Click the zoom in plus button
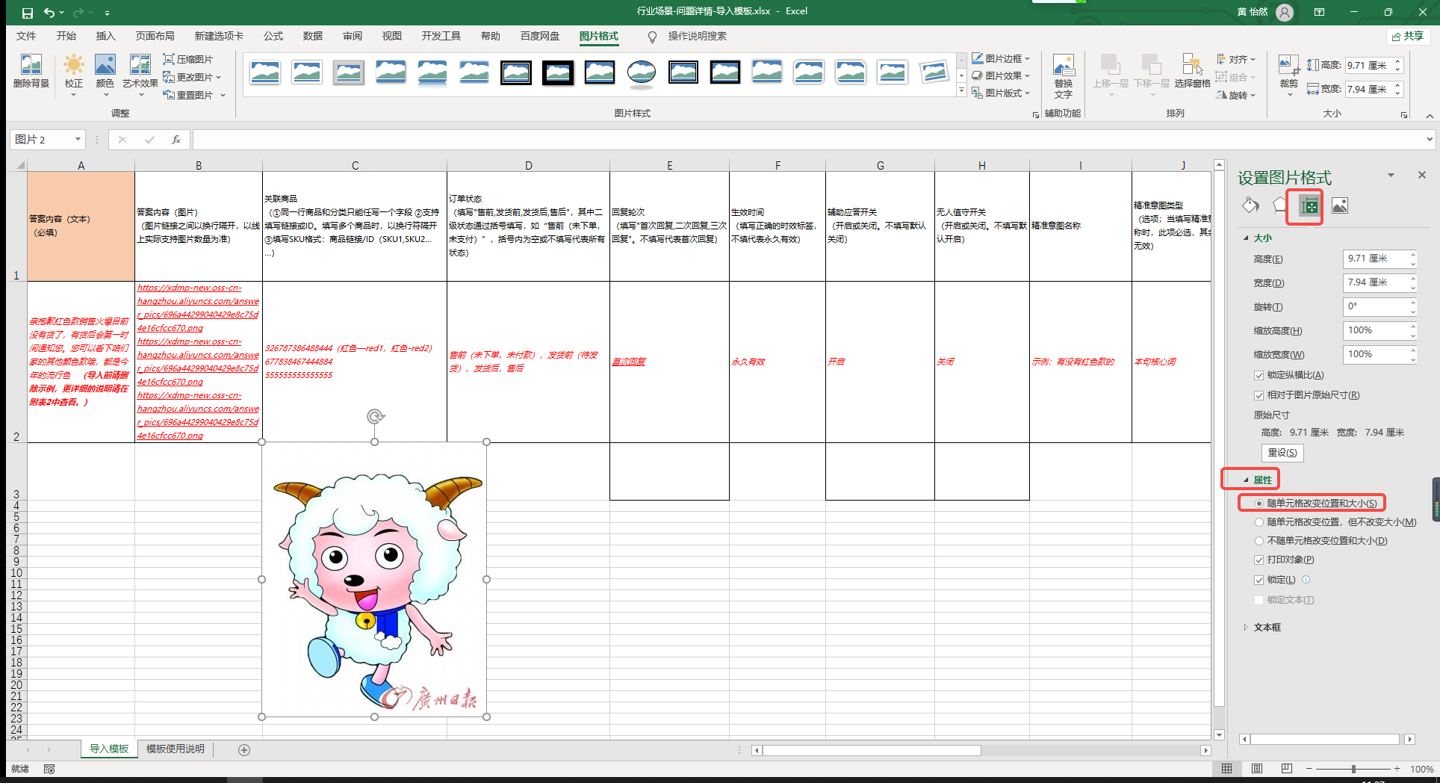 point(1397,769)
